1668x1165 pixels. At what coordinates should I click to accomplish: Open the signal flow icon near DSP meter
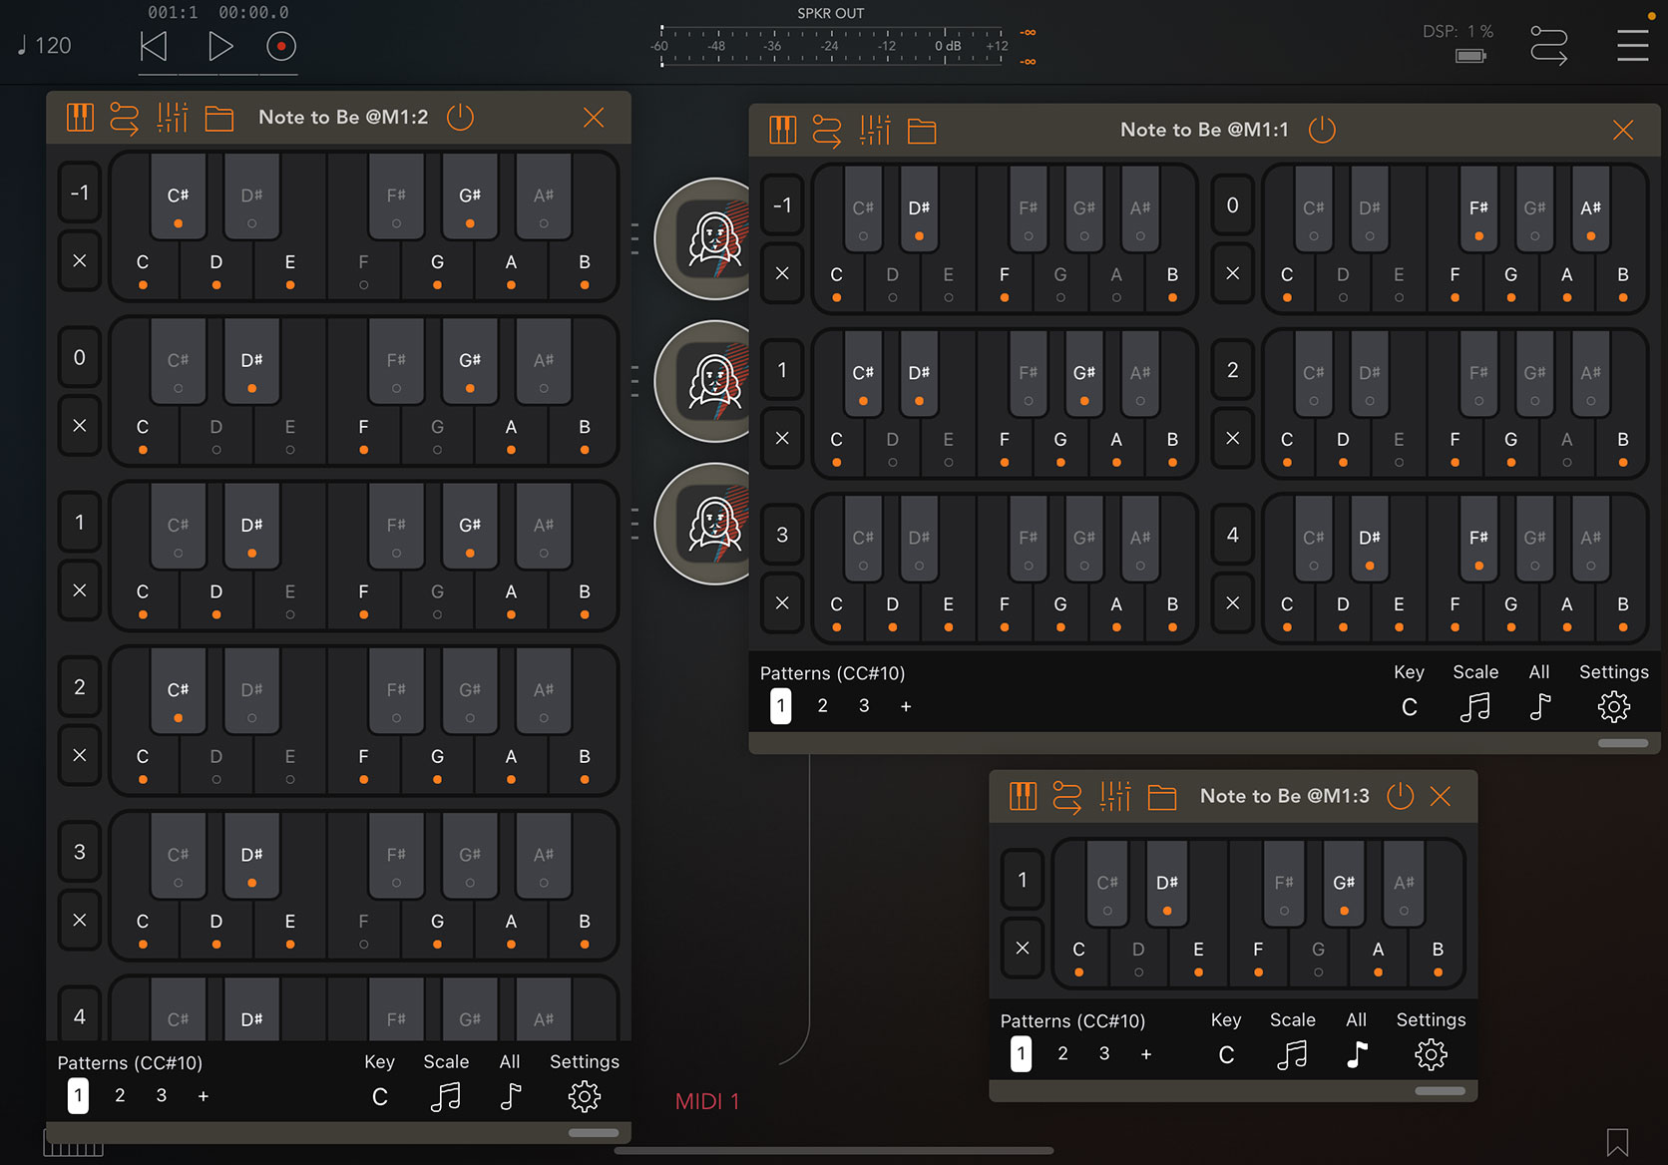pos(1547,45)
